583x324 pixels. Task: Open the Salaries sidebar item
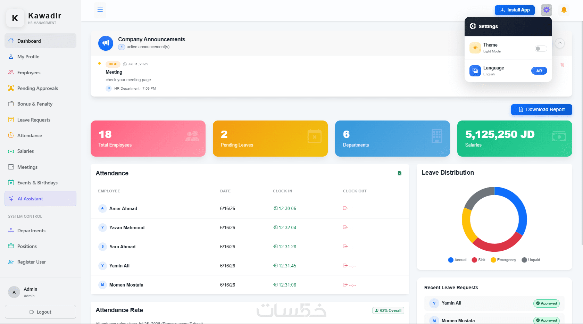[40, 151]
